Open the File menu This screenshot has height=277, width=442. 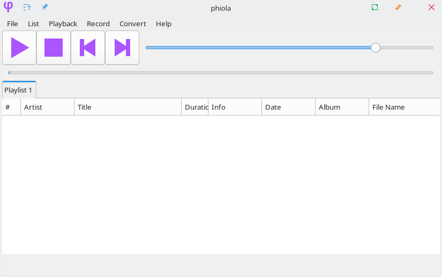pos(12,24)
